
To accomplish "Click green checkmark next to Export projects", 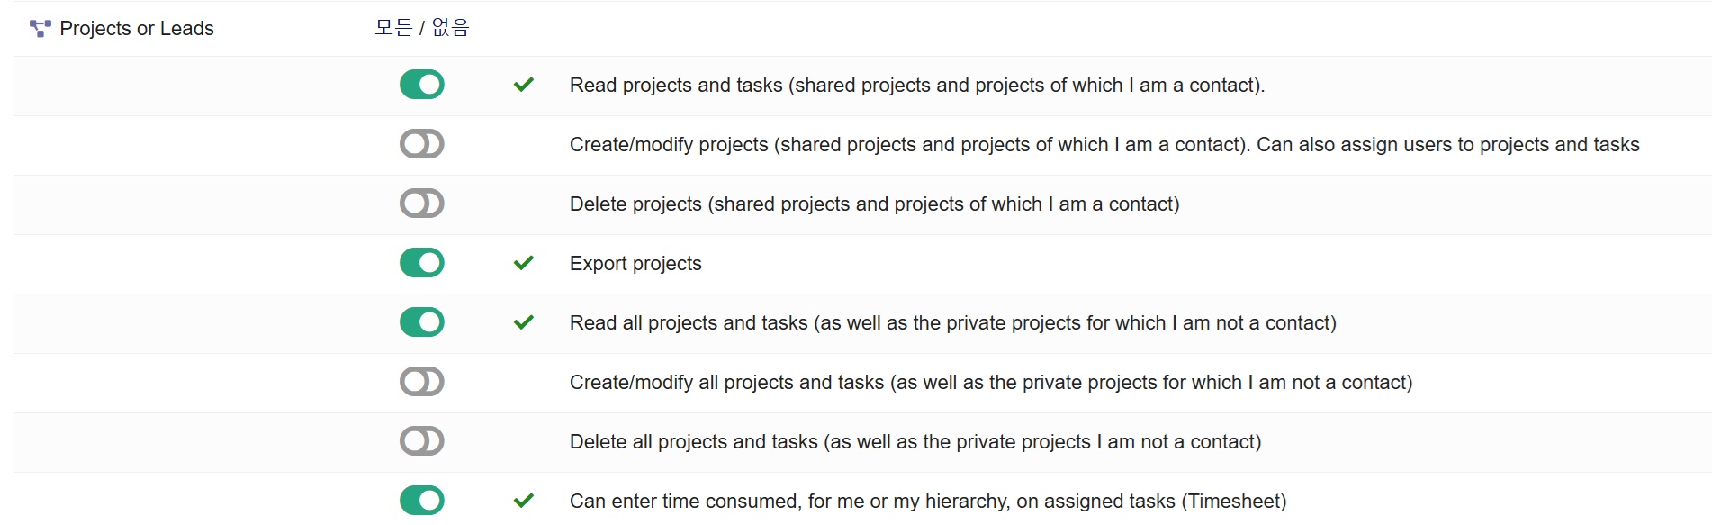I will tap(524, 263).
